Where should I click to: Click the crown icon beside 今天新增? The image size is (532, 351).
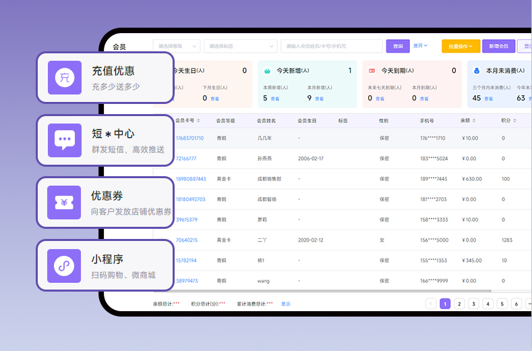click(x=267, y=70)
